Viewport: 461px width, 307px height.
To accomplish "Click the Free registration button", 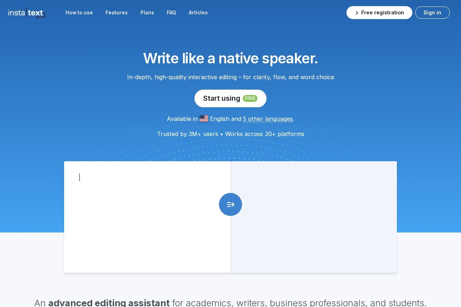I will [x=379, y=13].
